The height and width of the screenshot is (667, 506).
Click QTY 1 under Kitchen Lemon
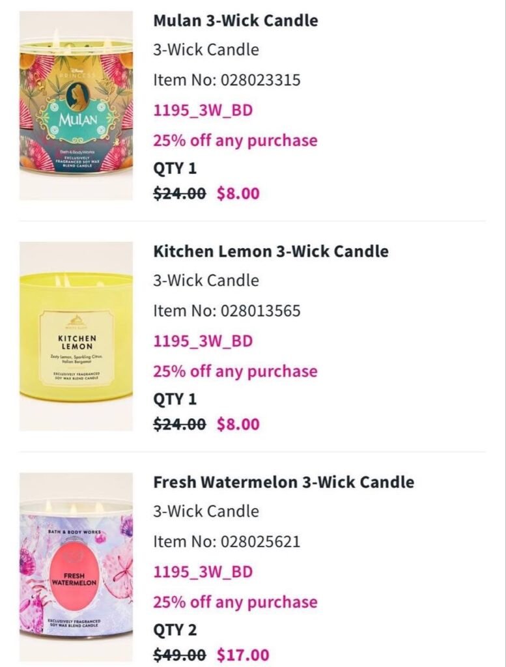click(x=175, y=399)
